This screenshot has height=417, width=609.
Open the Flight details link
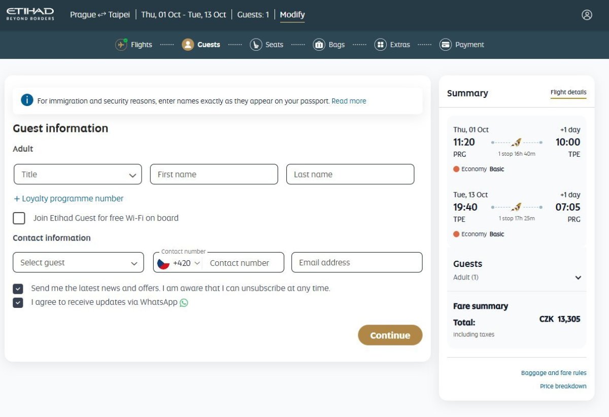pos(568,92)
